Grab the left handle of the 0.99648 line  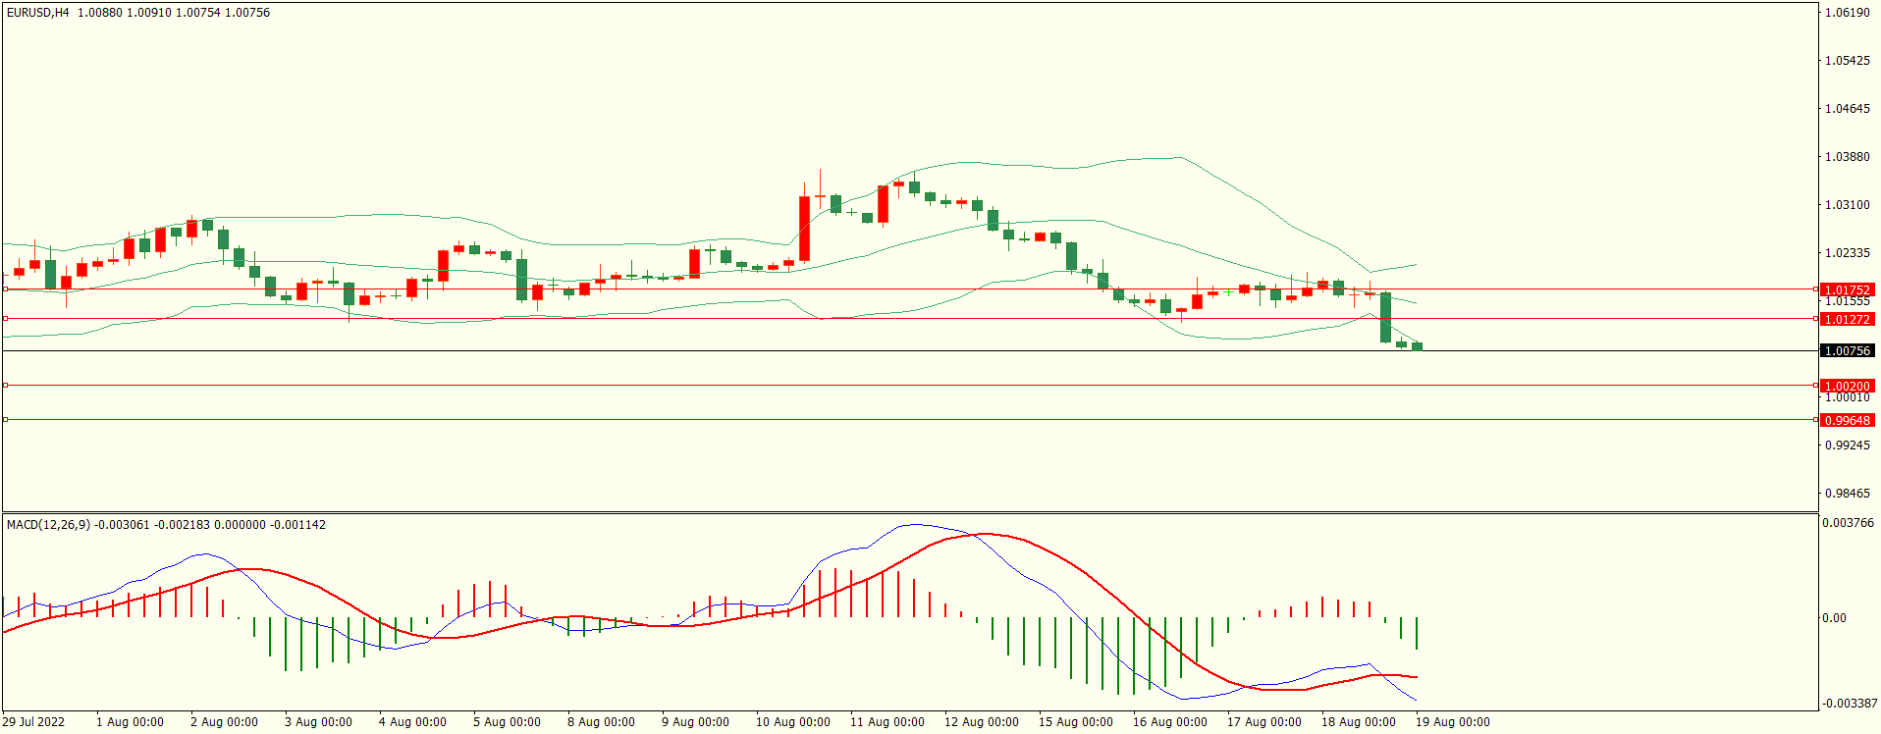5,420
